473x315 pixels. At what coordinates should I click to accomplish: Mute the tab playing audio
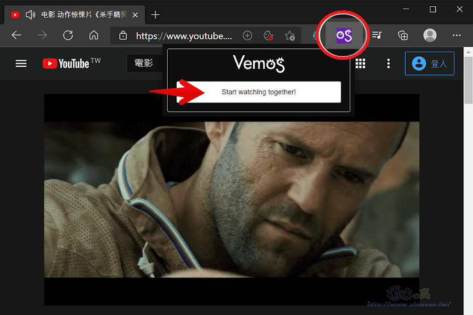(x=30, y=15)
